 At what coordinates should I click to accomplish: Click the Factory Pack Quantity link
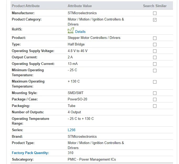click(30, 153)
